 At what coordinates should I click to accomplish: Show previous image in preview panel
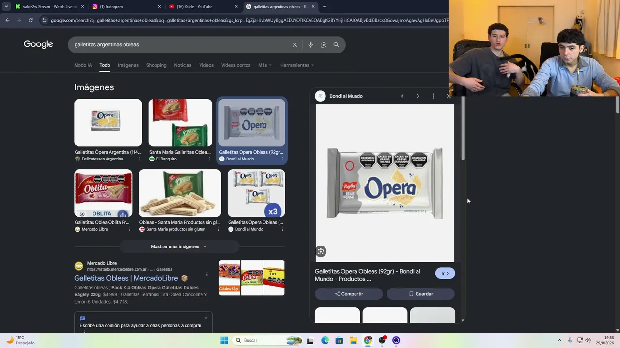tap(402, 96)
